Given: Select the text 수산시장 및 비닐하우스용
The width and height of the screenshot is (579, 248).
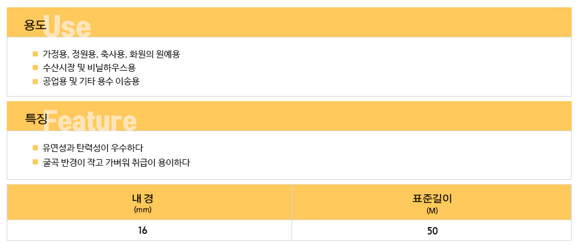Looking at the screenshot, I should click(x=89, y=68).
